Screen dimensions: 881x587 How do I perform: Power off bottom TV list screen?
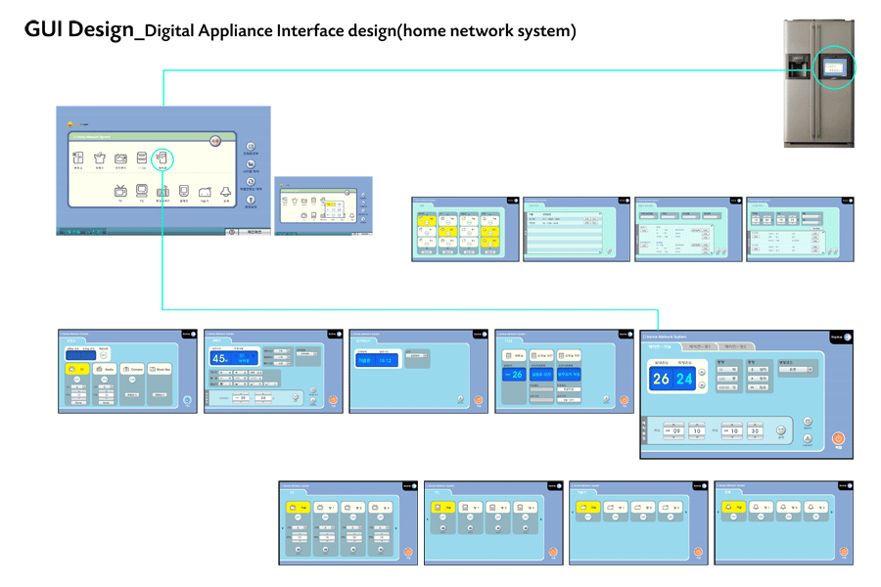click(408, 552)
